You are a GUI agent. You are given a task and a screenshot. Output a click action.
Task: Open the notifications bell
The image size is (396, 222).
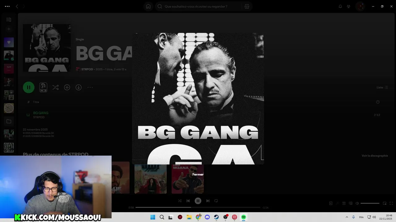pos(340,6)
